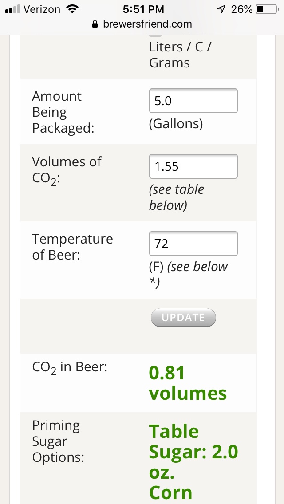Viewport: 284px width, 504px height.
Task: Tap the cellular signal bars icon
Action: pos(13,9)
